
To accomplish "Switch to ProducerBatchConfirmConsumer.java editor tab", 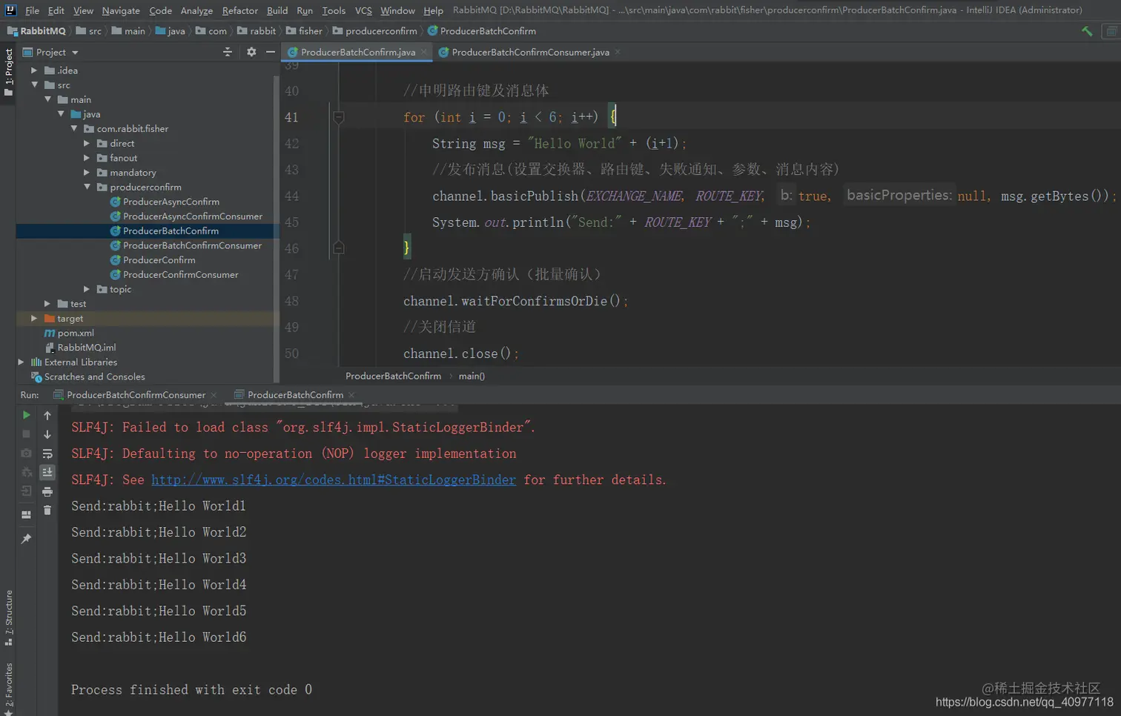I will click(x=530, y=52).
